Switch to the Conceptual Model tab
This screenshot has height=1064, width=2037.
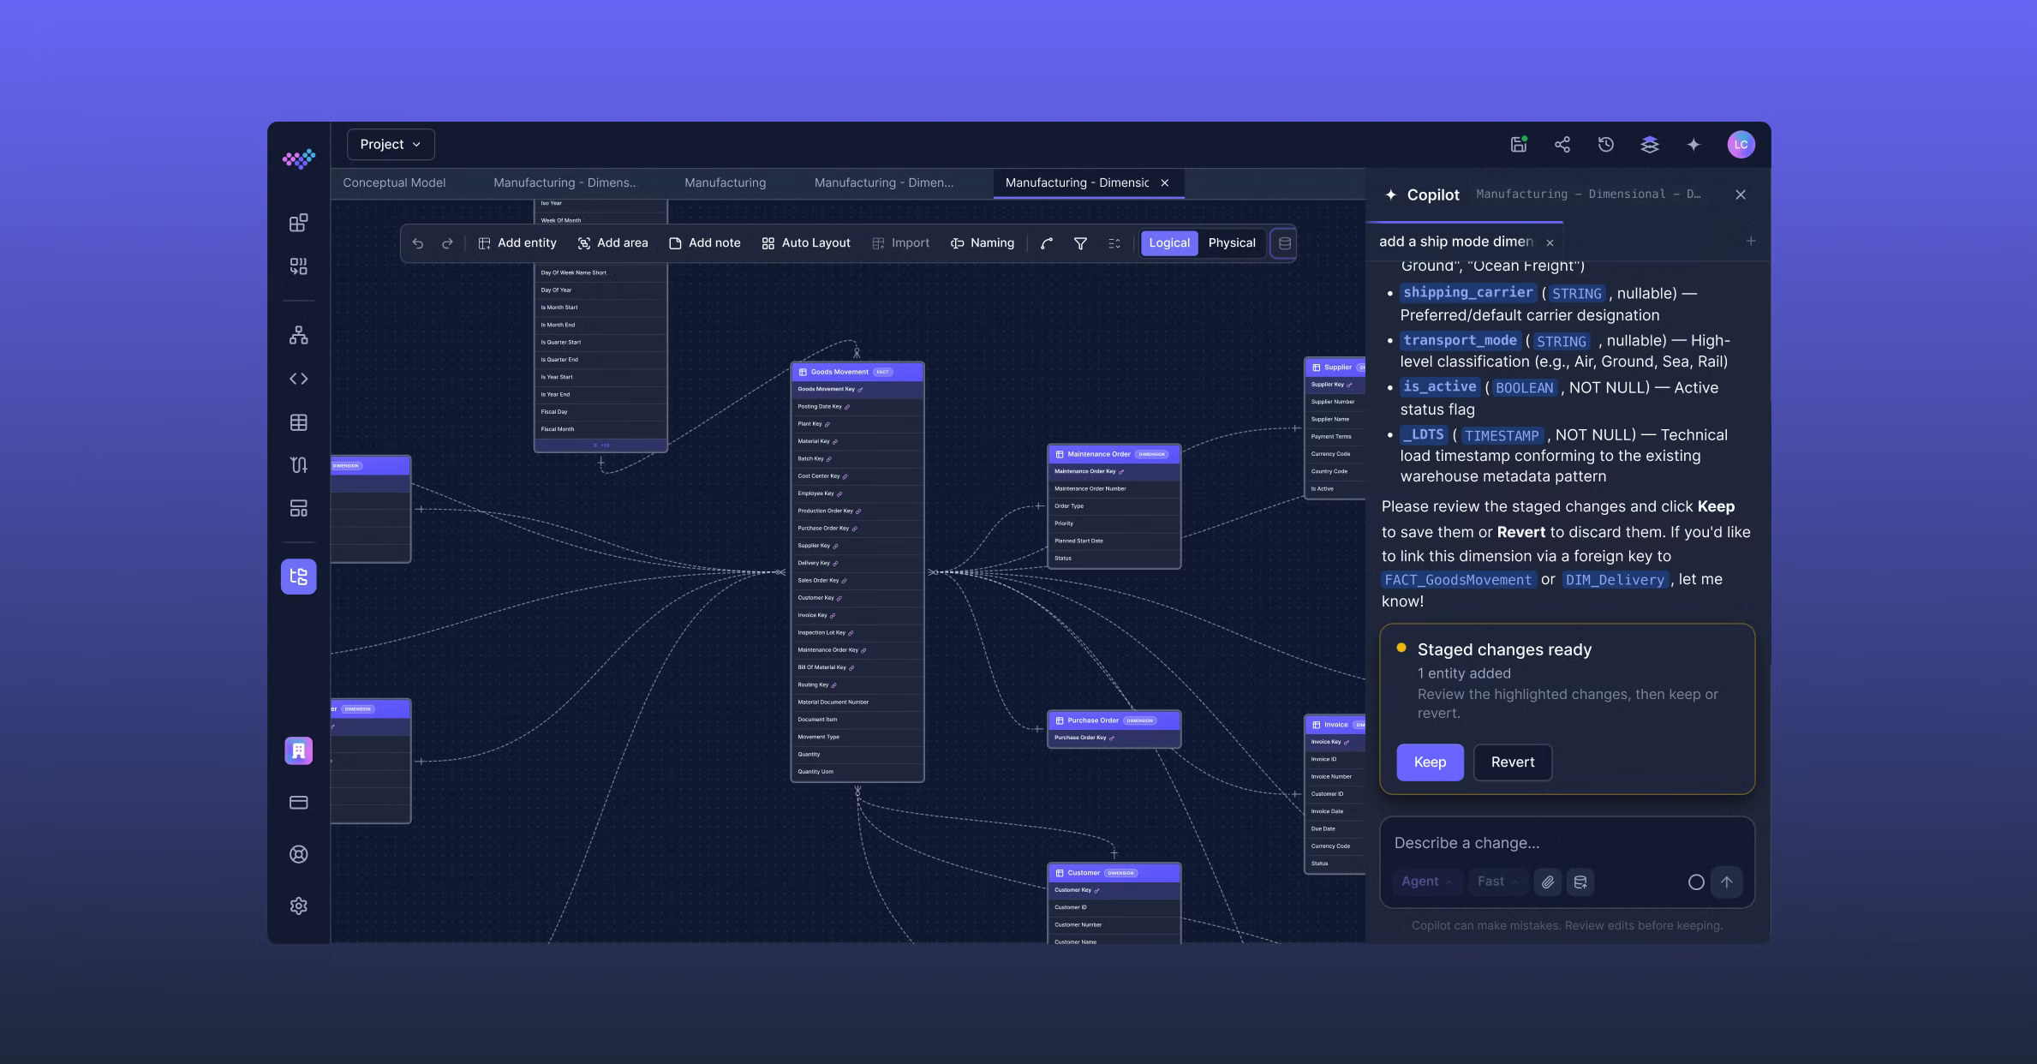tap(394, 182)
